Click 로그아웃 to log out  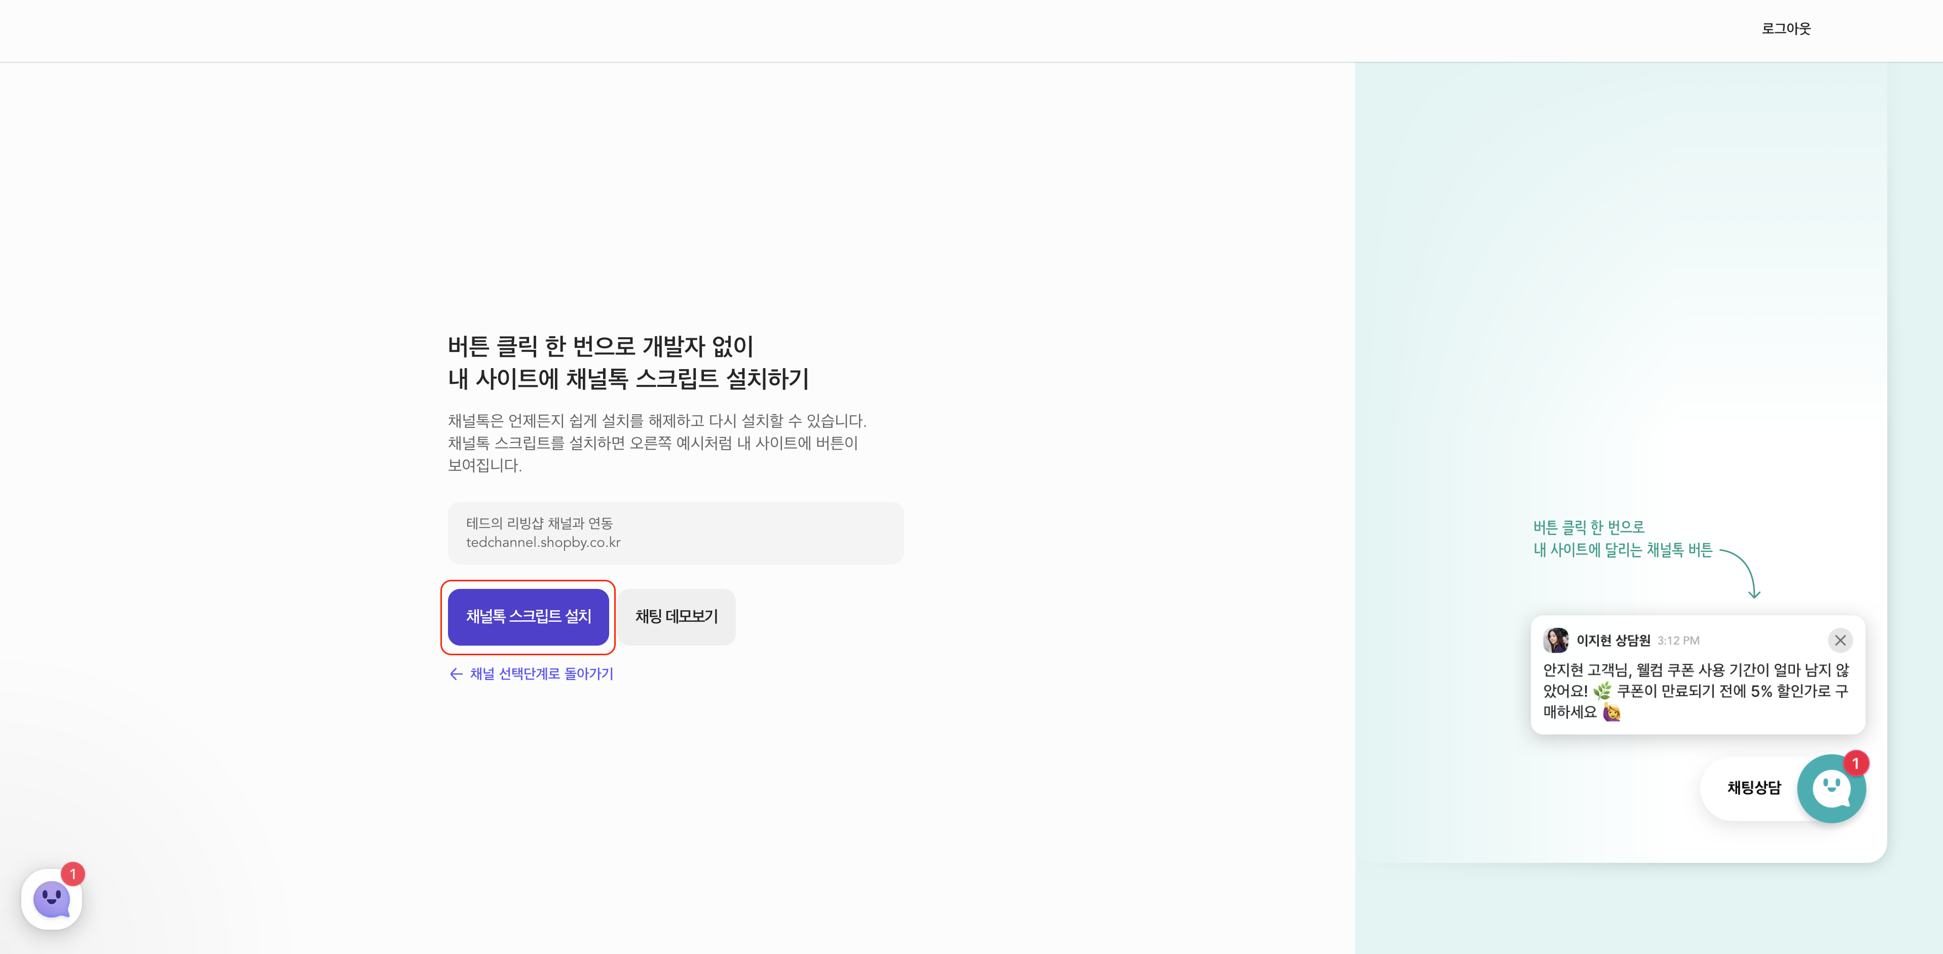1785,29
